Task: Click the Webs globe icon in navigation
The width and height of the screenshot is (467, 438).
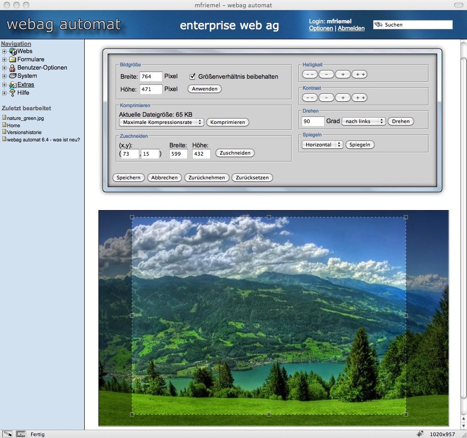Action: click(x=13, y=52)
